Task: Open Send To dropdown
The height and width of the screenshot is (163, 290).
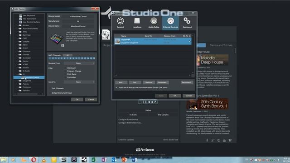Action: click(x=79, y=82)
